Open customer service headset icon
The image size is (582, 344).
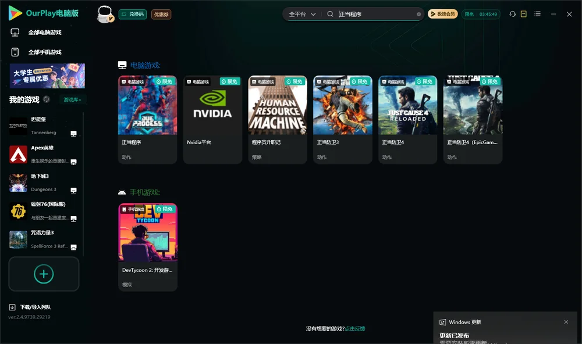tap(512, 14)
